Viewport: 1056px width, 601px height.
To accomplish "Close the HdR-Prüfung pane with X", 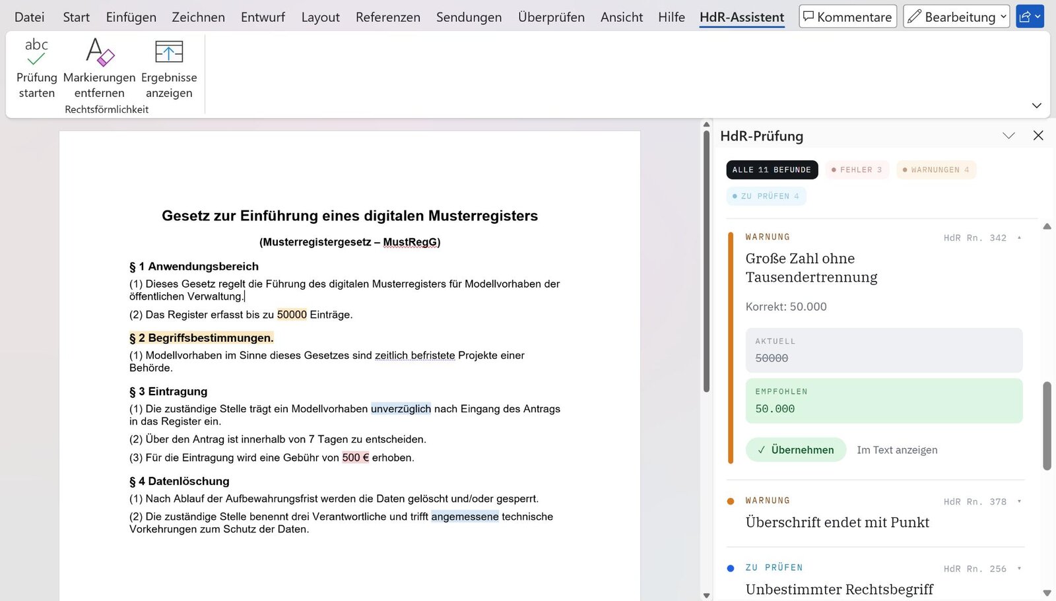I will point(1038,135).
